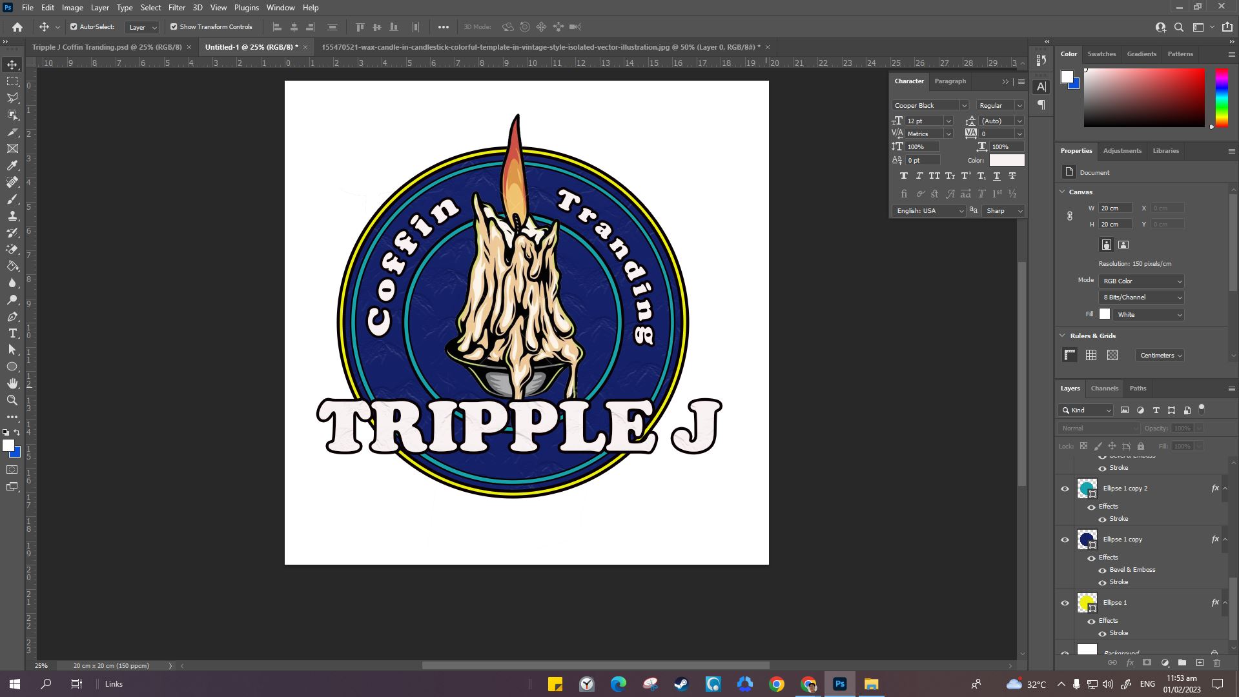
Task: Toggle Show Transform Controls checkbox
Action: [173, 27]
